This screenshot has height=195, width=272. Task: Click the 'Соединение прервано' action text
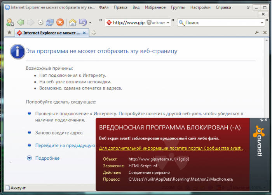tap(149, 173)
